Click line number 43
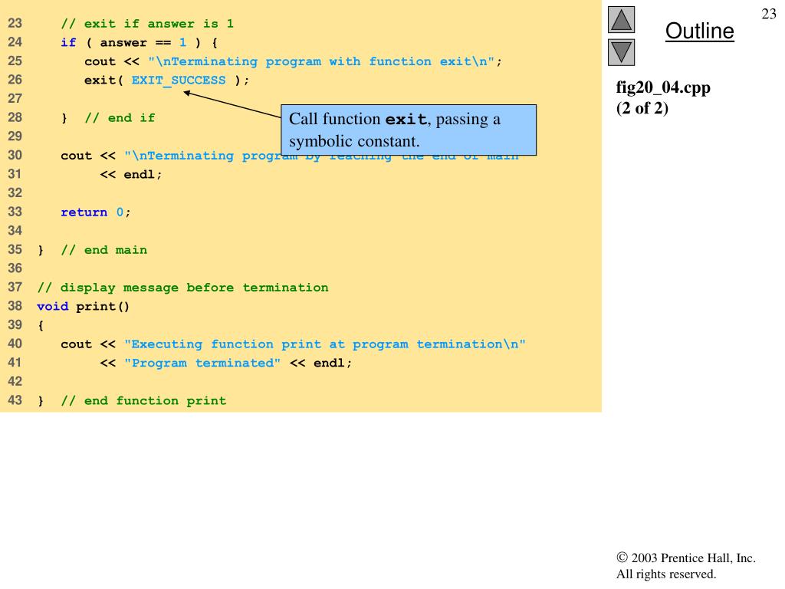 point(15,400)
